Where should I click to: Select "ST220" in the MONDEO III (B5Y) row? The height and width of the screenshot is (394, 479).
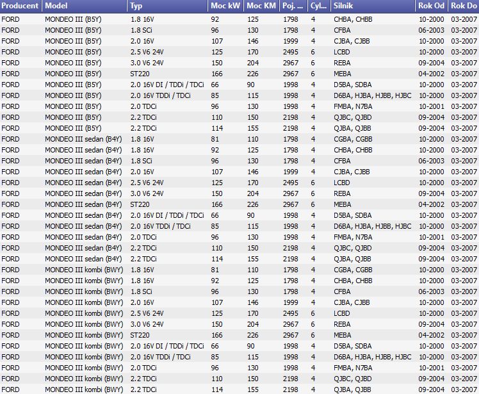140,74
